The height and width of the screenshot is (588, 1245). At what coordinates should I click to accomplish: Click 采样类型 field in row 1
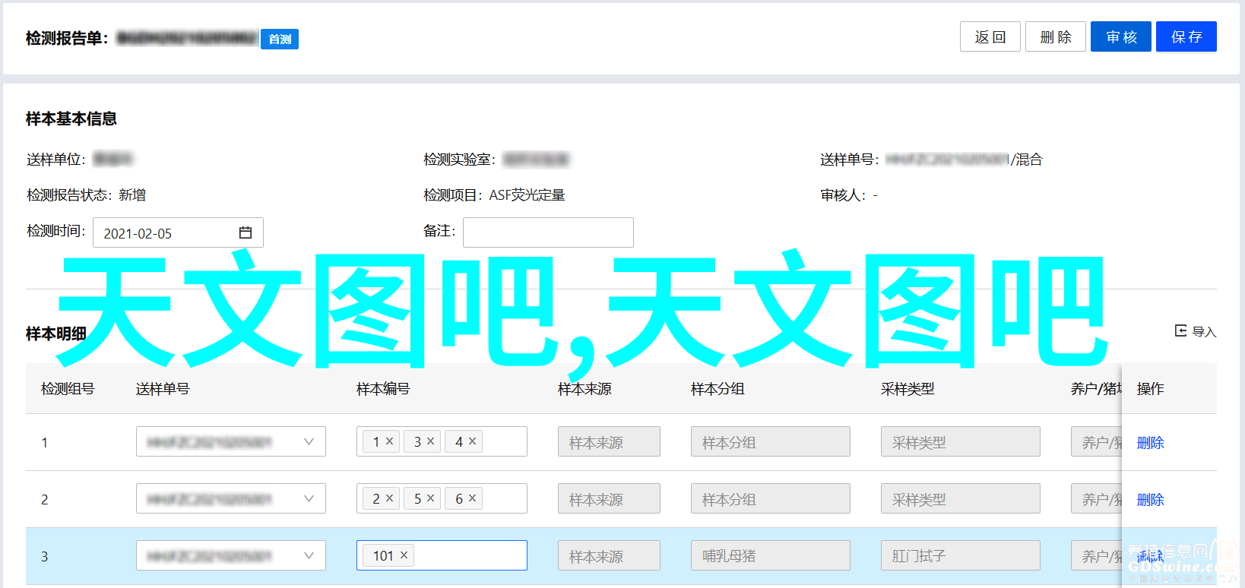click(961, 441)
